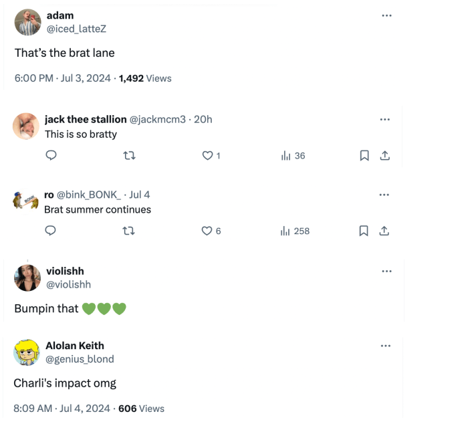Open more options on Alolan Keith's tweet
Viewport: 474px width, 426px height.
pos(386,346)
